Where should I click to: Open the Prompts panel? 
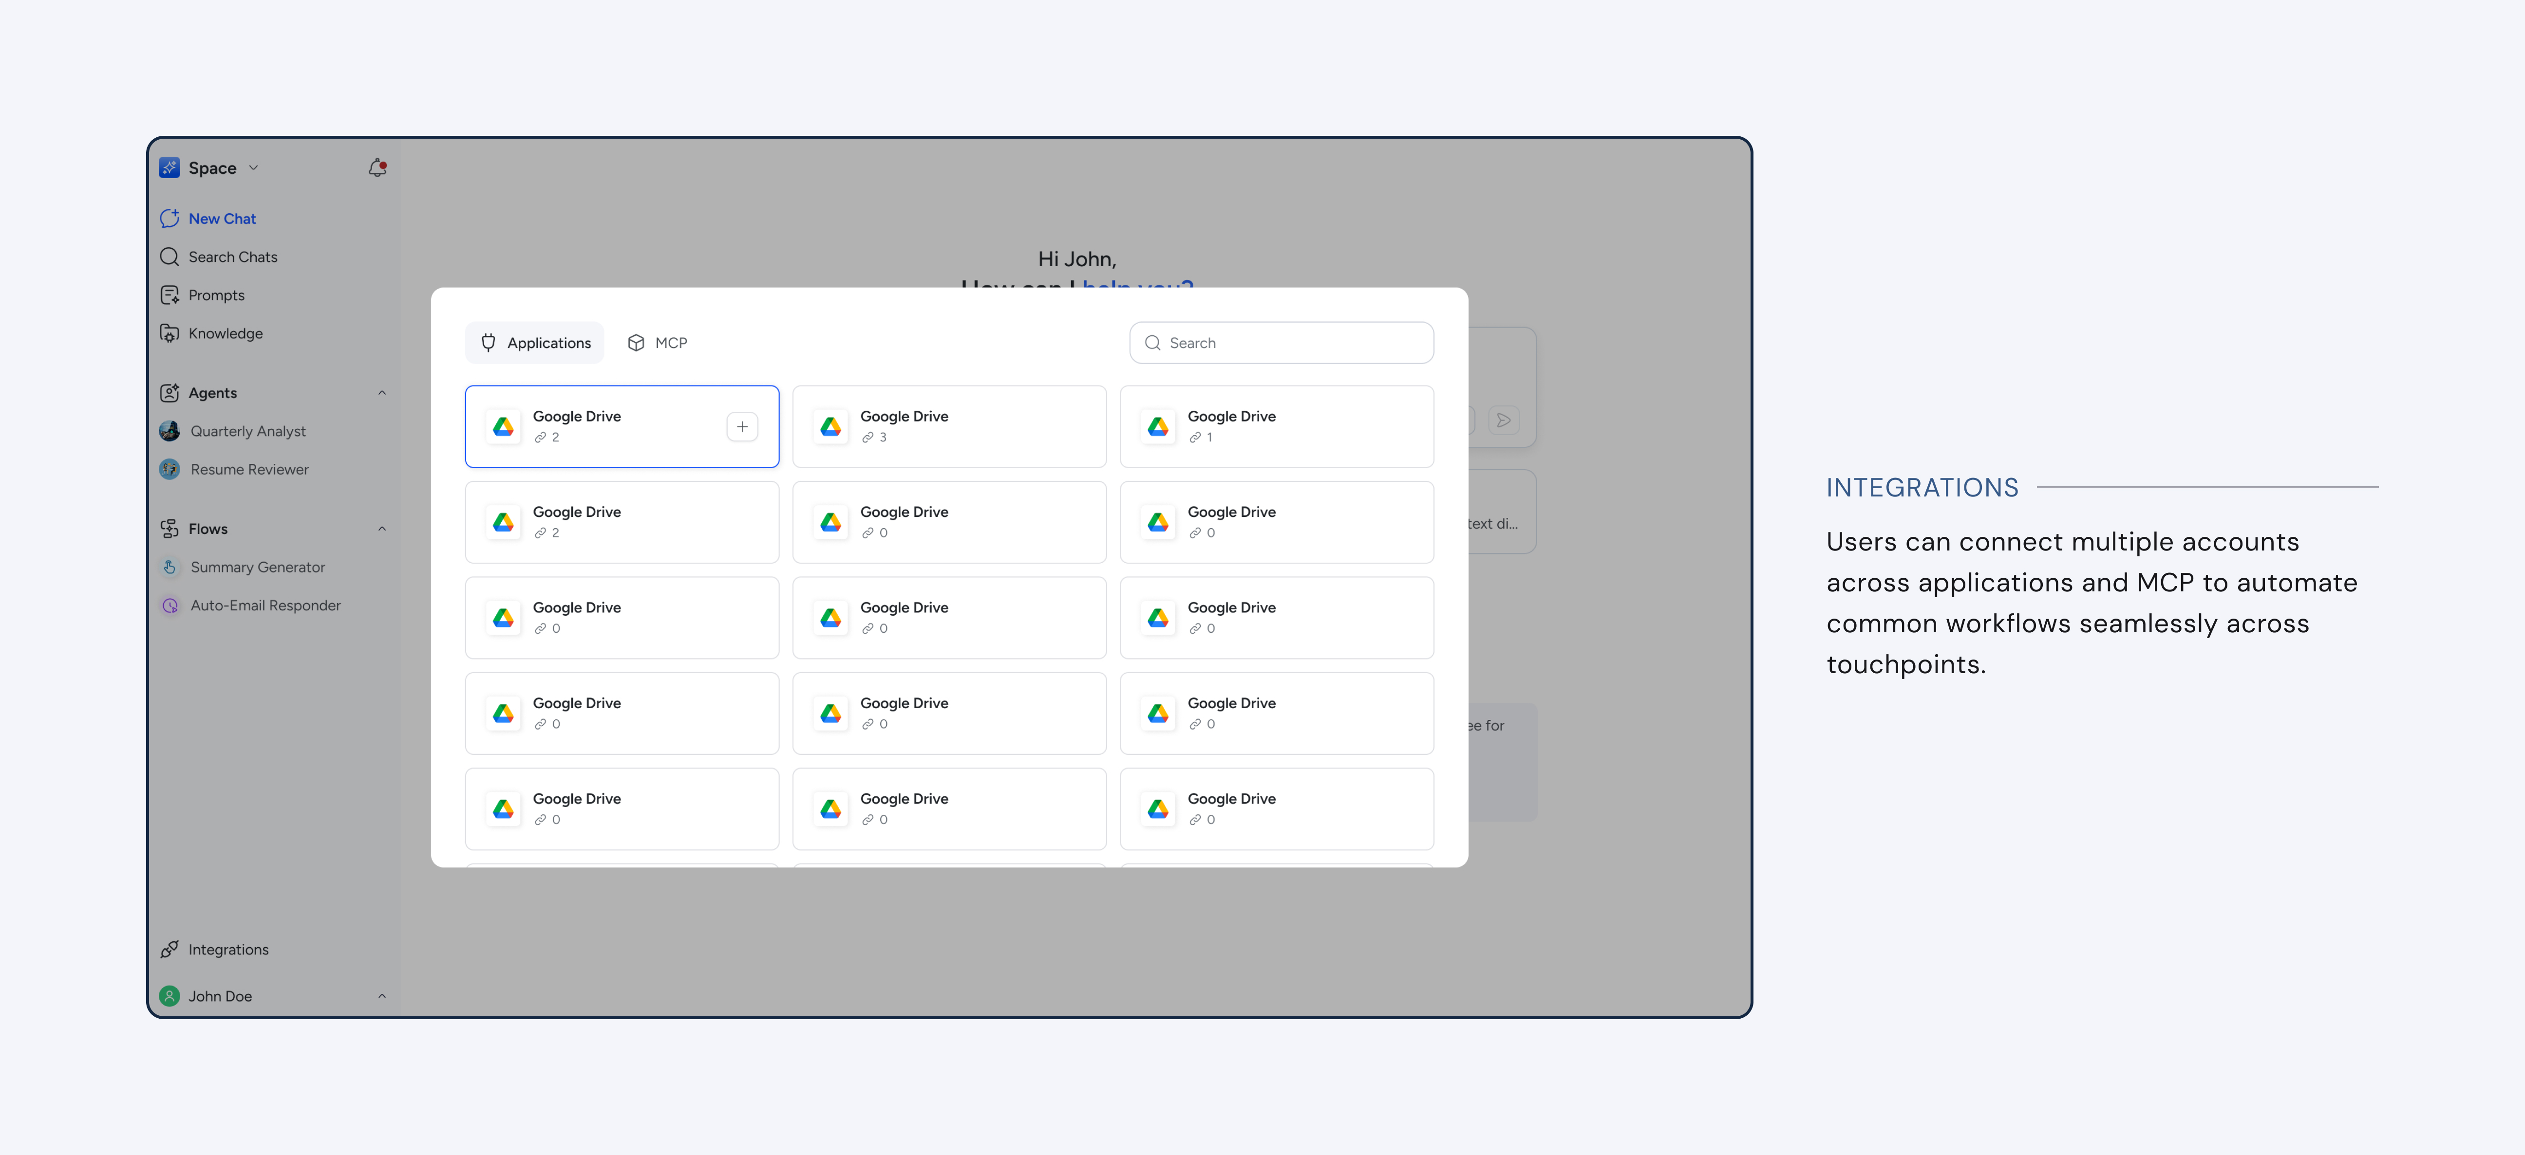[x=218, y=295]
